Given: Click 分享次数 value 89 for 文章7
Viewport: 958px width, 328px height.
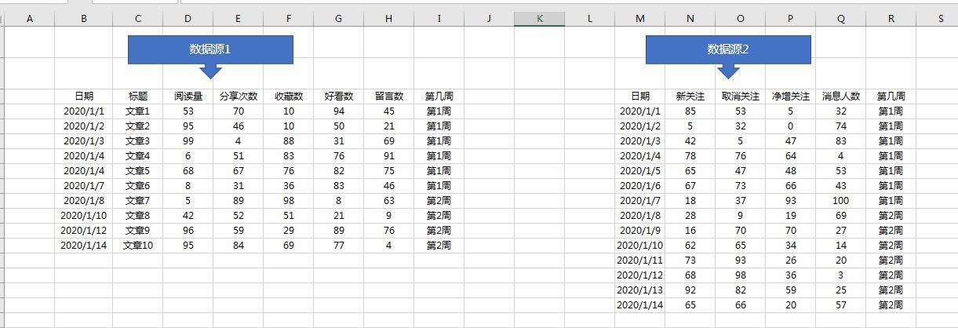Looking at the screenshot, I should (x=238, y=201).
